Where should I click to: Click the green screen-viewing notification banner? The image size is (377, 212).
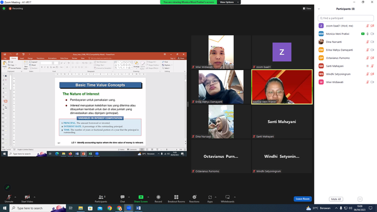coord(188,2)
